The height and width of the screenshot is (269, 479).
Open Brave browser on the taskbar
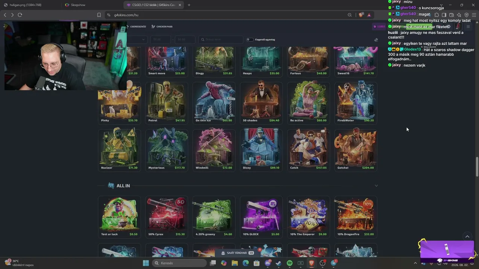click(311, 263)
